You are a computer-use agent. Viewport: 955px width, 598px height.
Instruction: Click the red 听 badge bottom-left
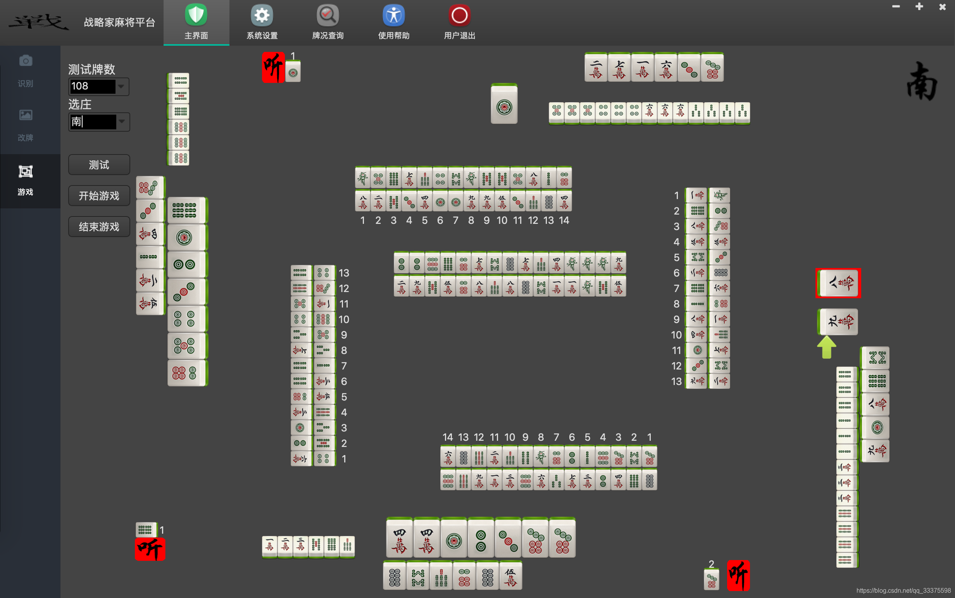150,549
